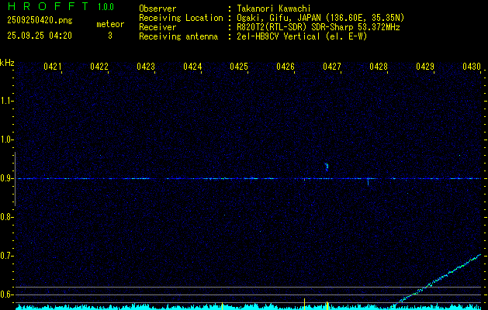488x310 pixels.
Task: Click the gray vertical range bar beside 0.9 kHz
Action: 16,179
